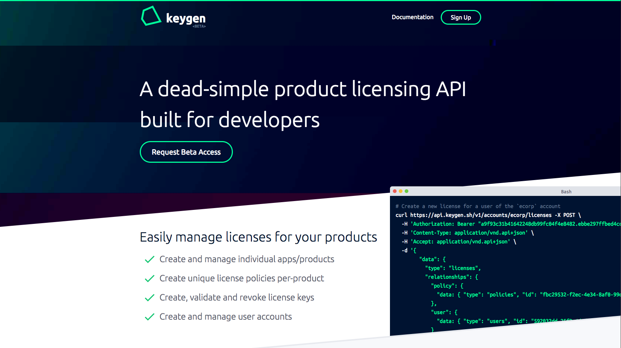This screenshot has width=621, height=348.
Task: Click checkmark beside 'Create unique license policies per-product'
Action: coord(149,279)
